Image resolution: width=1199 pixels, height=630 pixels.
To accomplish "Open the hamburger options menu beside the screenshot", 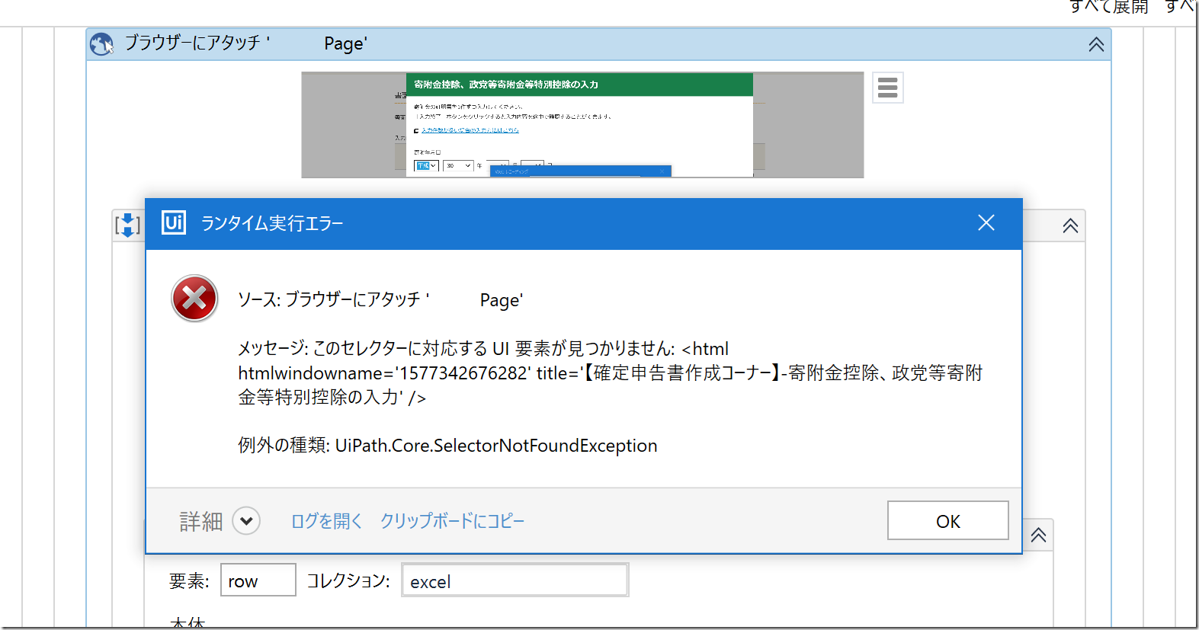I will [x=887, y=88].
